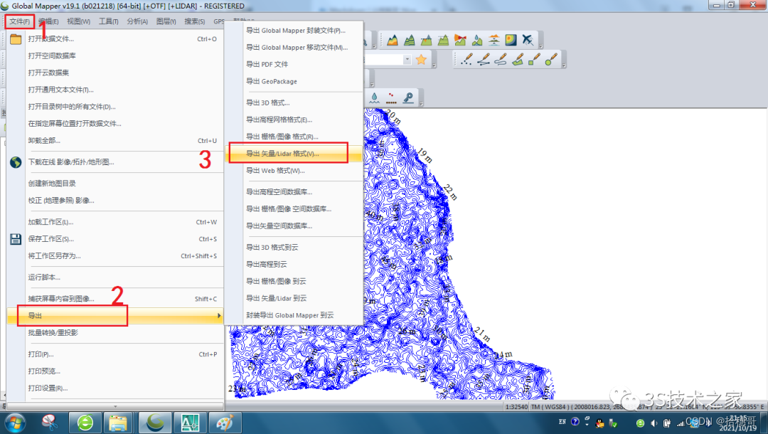Screen dimensions: 768x434
Task: Click the yellow star favorites icon
Action: (x=421, y=60)
